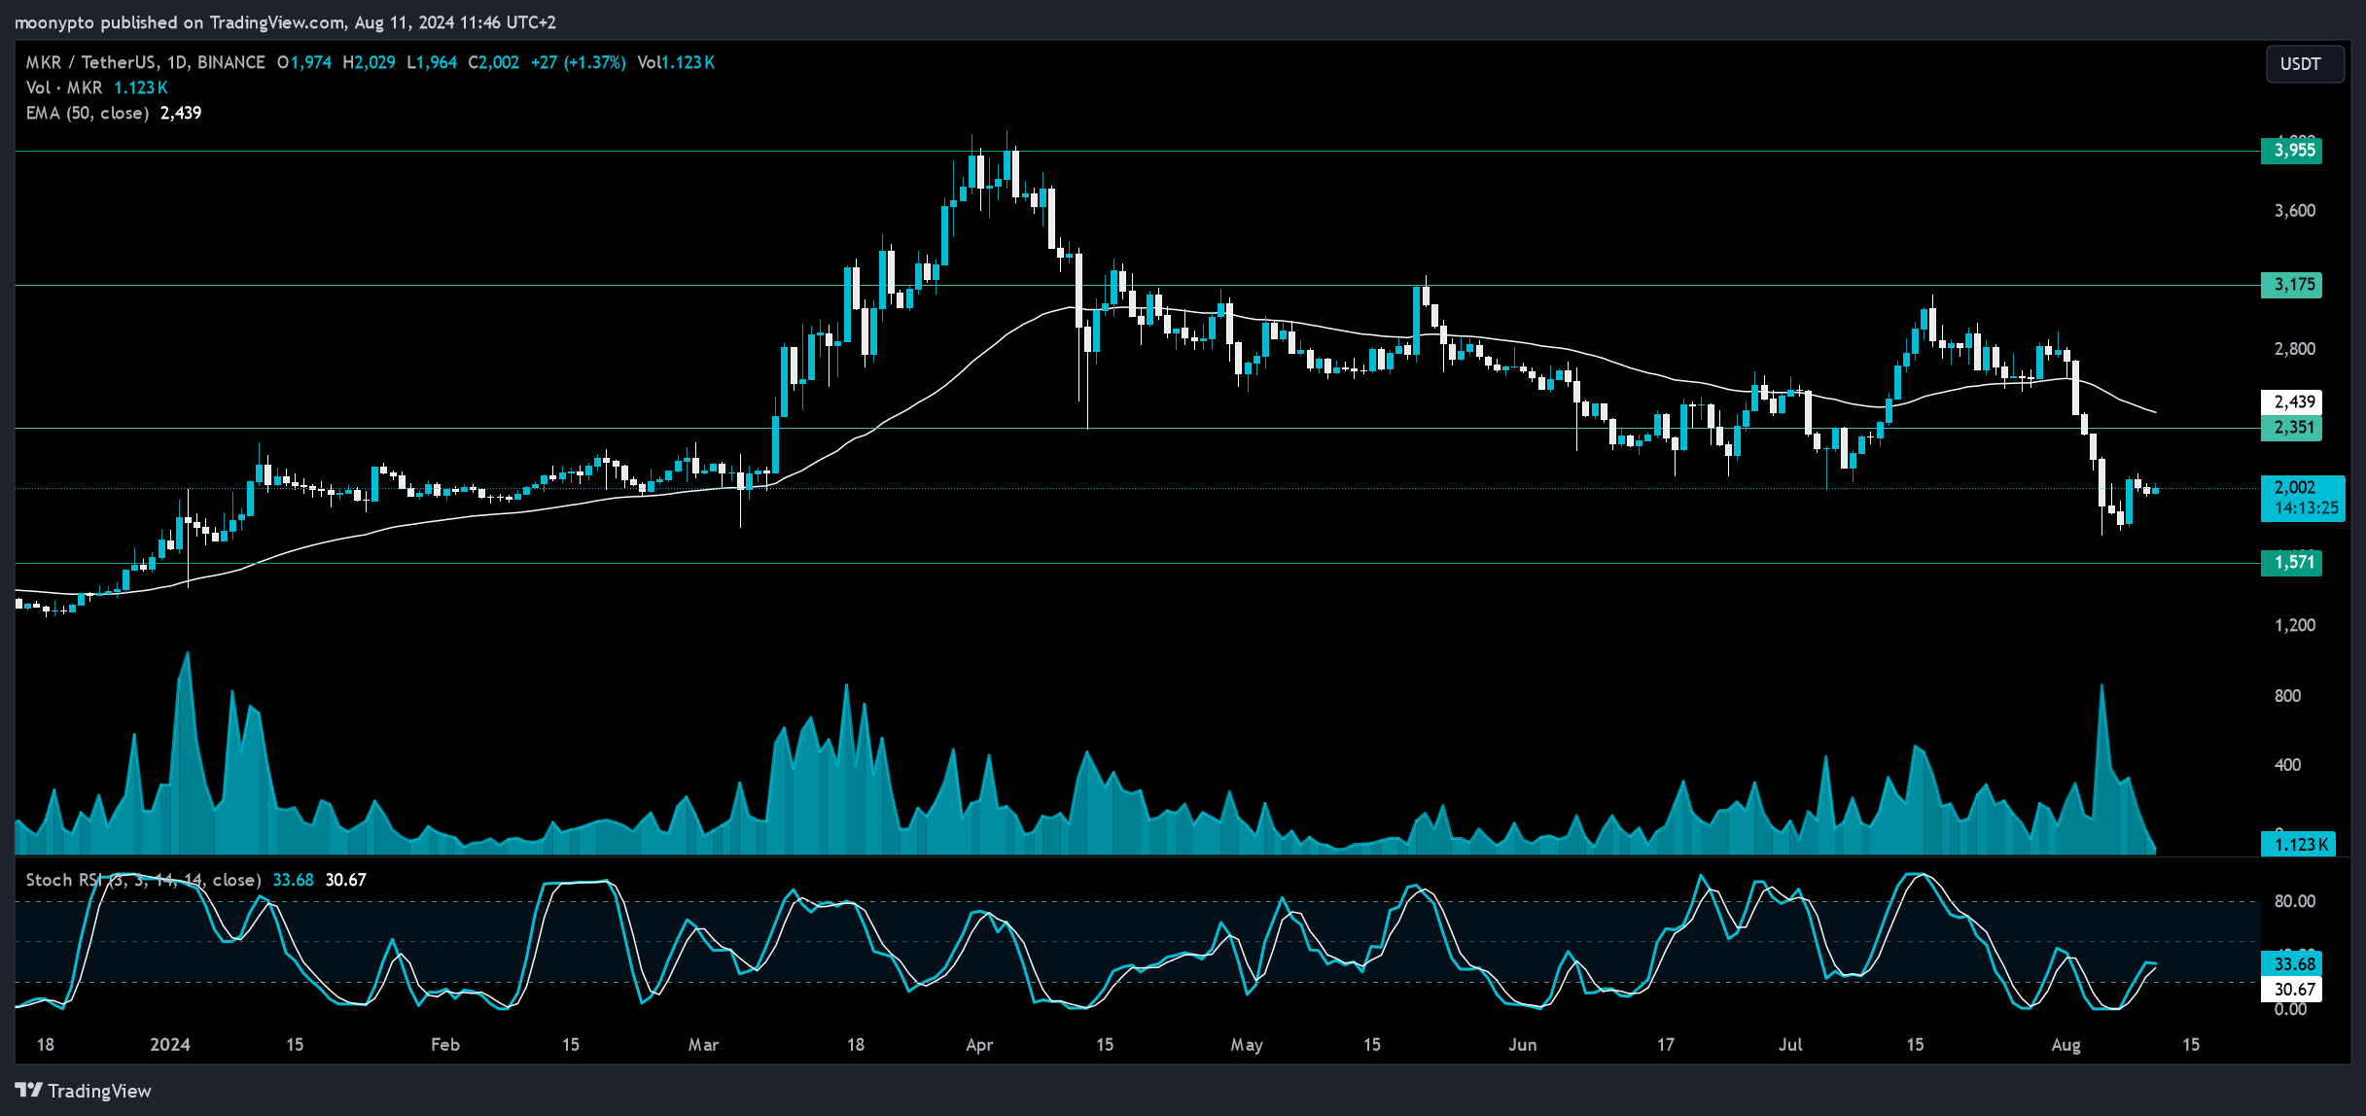Click the 3,955 price level label
Screen dimensions: 2366x1116
(x=2291, y=151)
